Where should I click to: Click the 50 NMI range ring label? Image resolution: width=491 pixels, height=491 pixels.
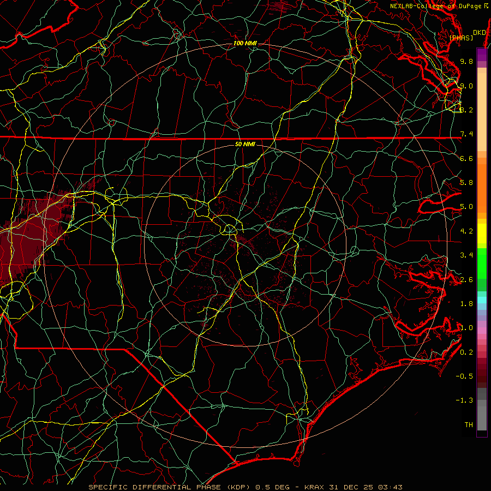coord(245,145)
